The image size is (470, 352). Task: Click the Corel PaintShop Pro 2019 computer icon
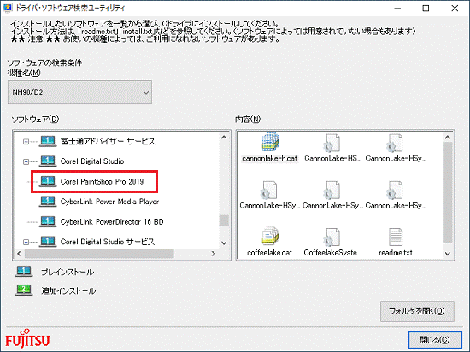[x=48, y=181]
